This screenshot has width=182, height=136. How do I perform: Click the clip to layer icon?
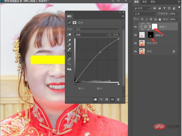[x=95, y=100]
